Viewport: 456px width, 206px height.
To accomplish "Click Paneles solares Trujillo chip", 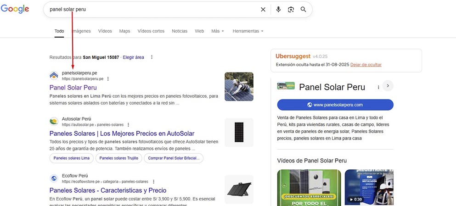I will (118, 158).
